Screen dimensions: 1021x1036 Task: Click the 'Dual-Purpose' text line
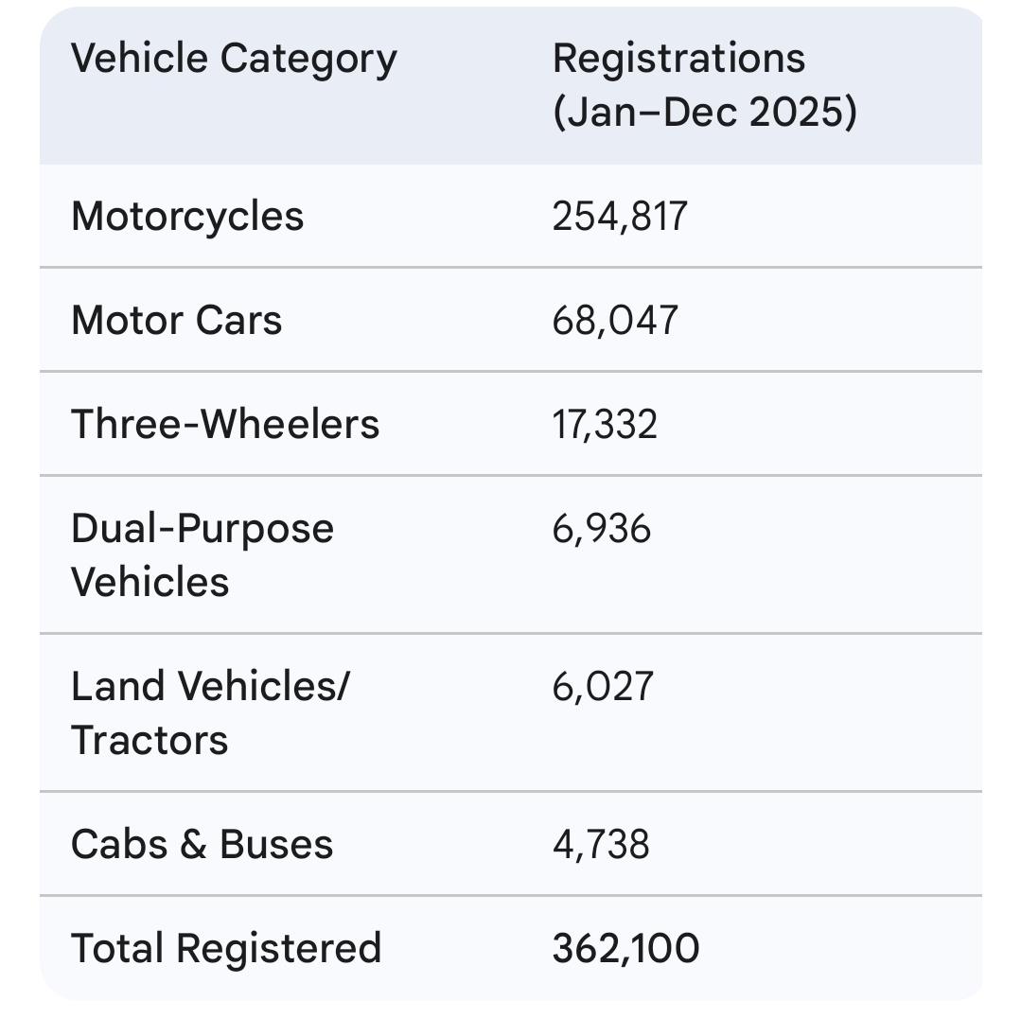[x=202, y=528]
